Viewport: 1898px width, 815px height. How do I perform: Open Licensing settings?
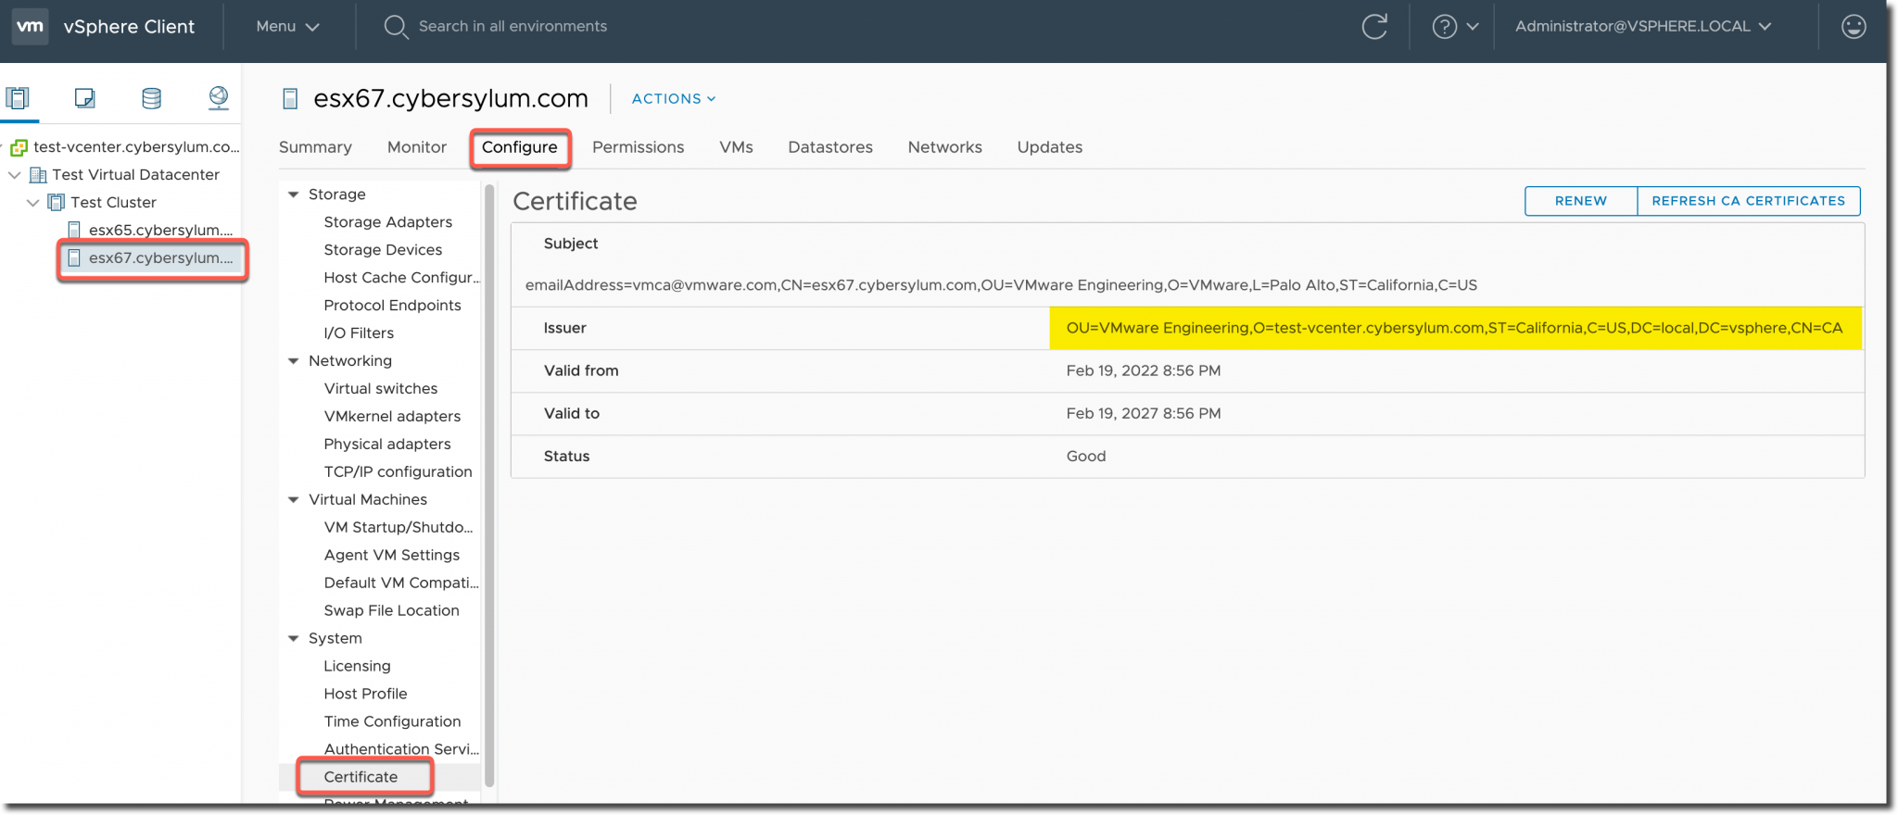pos(357,667)
